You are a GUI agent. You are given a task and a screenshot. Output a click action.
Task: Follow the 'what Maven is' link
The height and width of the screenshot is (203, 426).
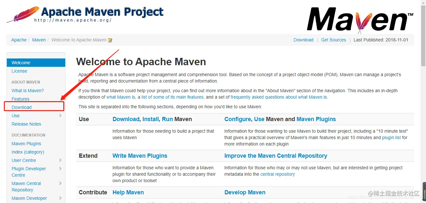121,97
